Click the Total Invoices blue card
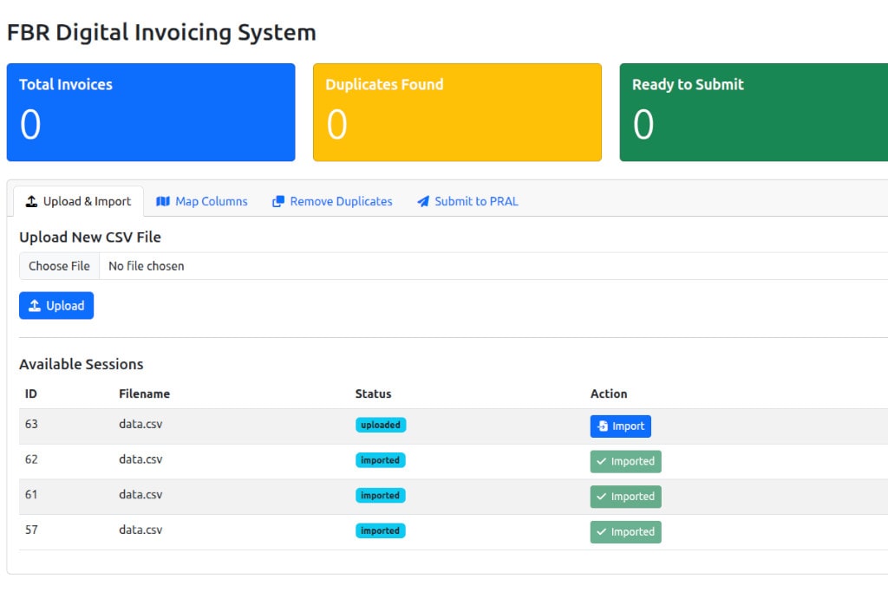Image resolution: width=888 pixels, height=592 pixels. click(x=151, y=112)
